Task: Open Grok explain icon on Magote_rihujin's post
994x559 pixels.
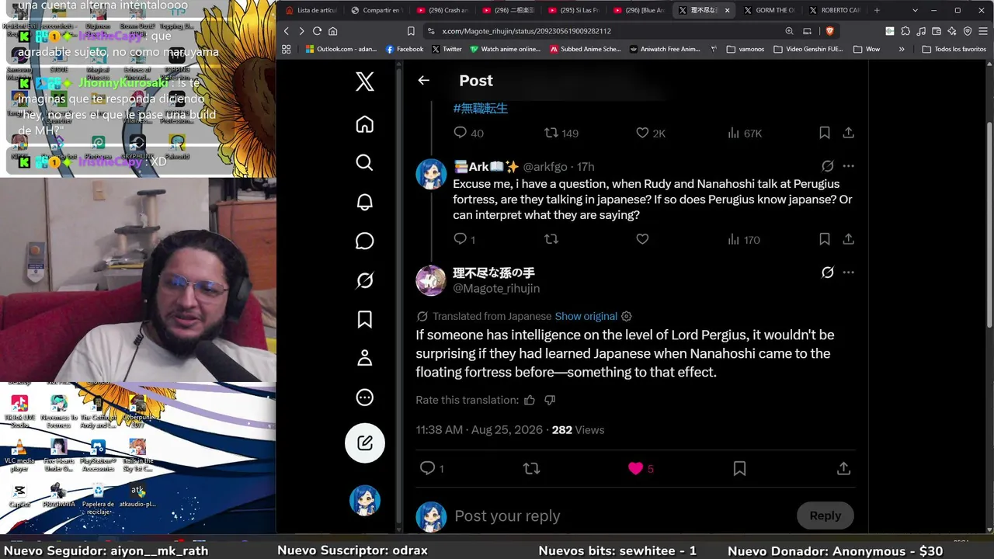Action: pyautogui.click(x=828, y=273)
